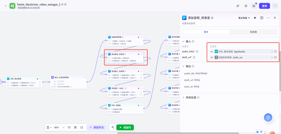Viewport: 281px width, 134px height.
Task: Open more options on canvas 添加音频_背景音 node
Action: (142, 54)
